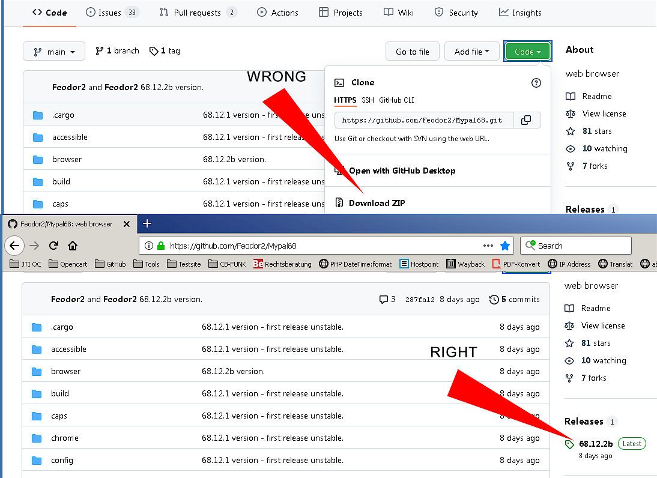This screenshot has width=657, height=478.
Task: Open the Rechtsberatung bookmark
Action: coord(282,264)
